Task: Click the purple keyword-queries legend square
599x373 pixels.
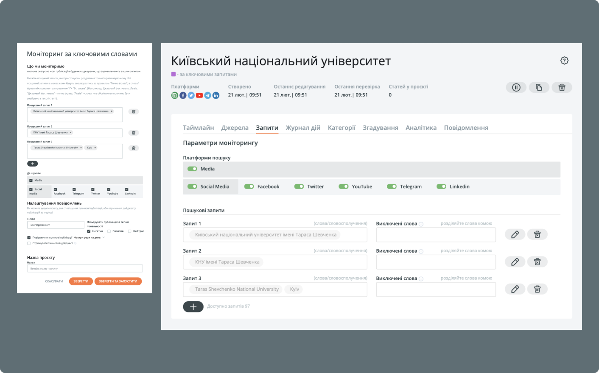Action: (174, 74)
